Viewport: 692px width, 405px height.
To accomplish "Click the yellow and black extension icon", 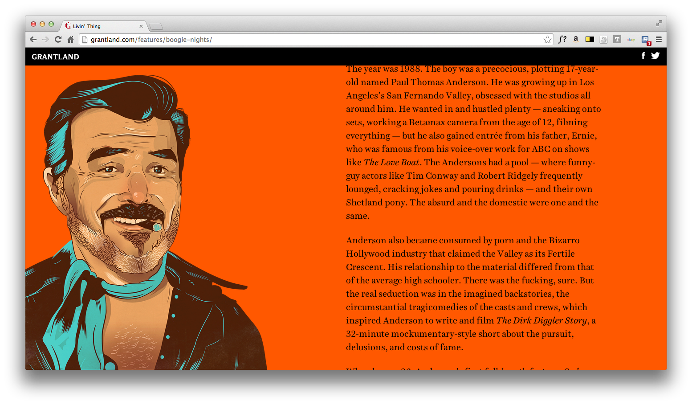I will [x=590, y=39].
